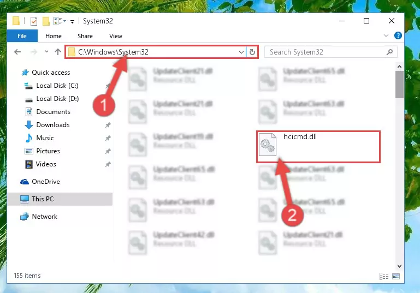This screenshot has width=420, height=293.
Task: Switch to the View ribbon tab
Action: click(116, 36)
